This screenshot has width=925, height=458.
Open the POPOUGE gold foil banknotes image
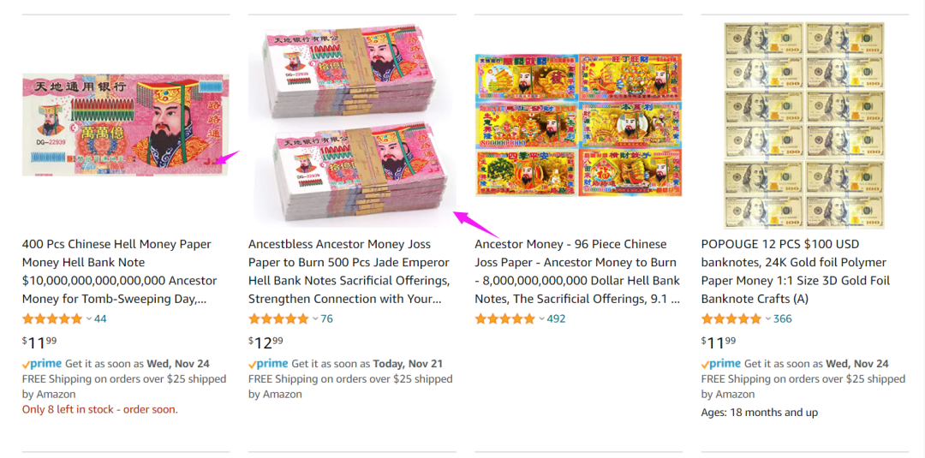coord(804,124)
